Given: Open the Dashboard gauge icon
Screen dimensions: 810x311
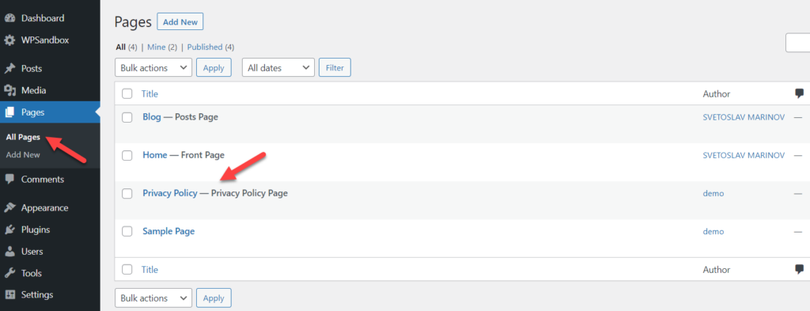Looking at the screenshot, I should pyautogui.click(x=9, y=18).
